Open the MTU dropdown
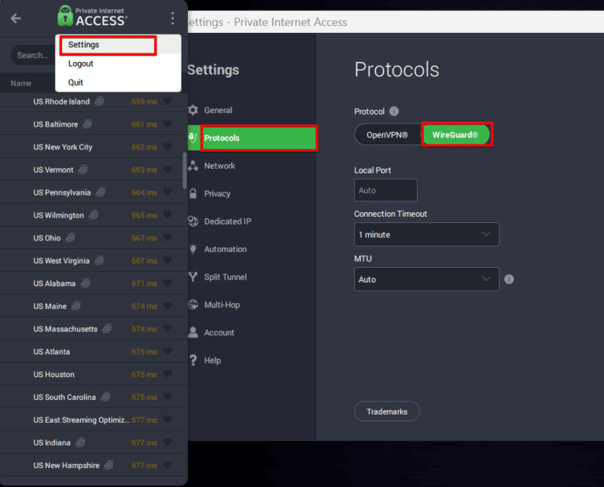 coord(426,280)
